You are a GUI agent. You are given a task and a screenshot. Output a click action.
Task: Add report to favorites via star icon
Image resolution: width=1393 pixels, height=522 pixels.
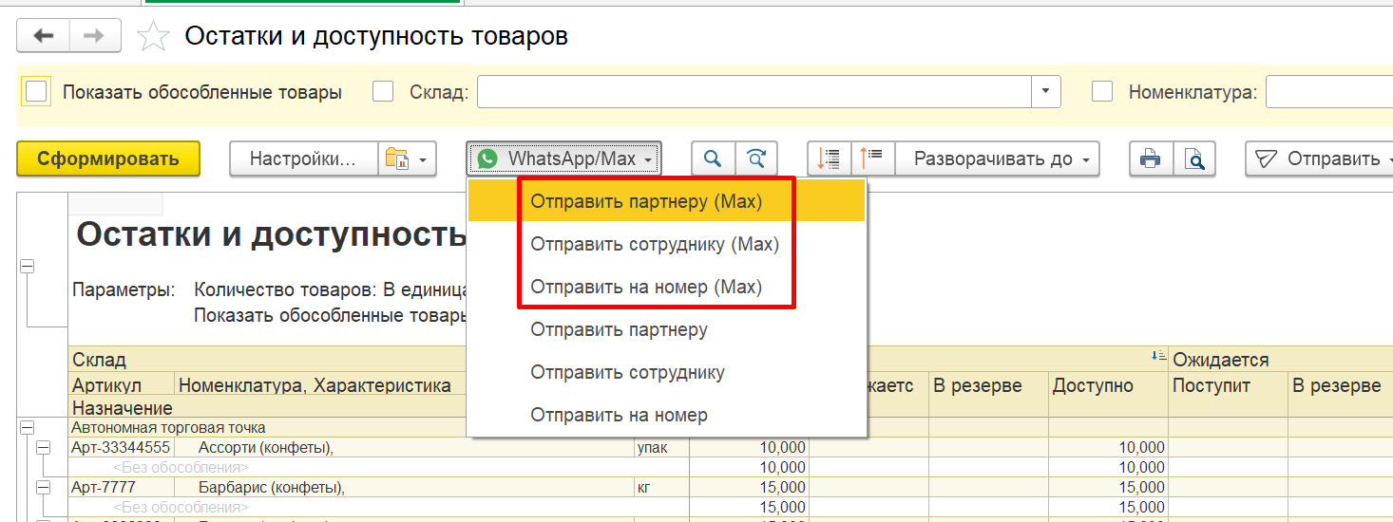pyautogui.click(x=153, y=37)
